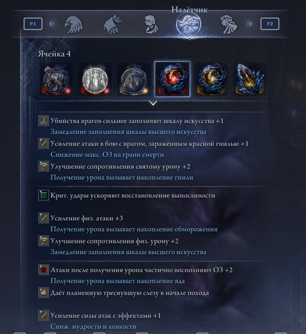Select the blue crystal shard relic
This screenshot has width=306, height=334.
[x=250, y=79]
